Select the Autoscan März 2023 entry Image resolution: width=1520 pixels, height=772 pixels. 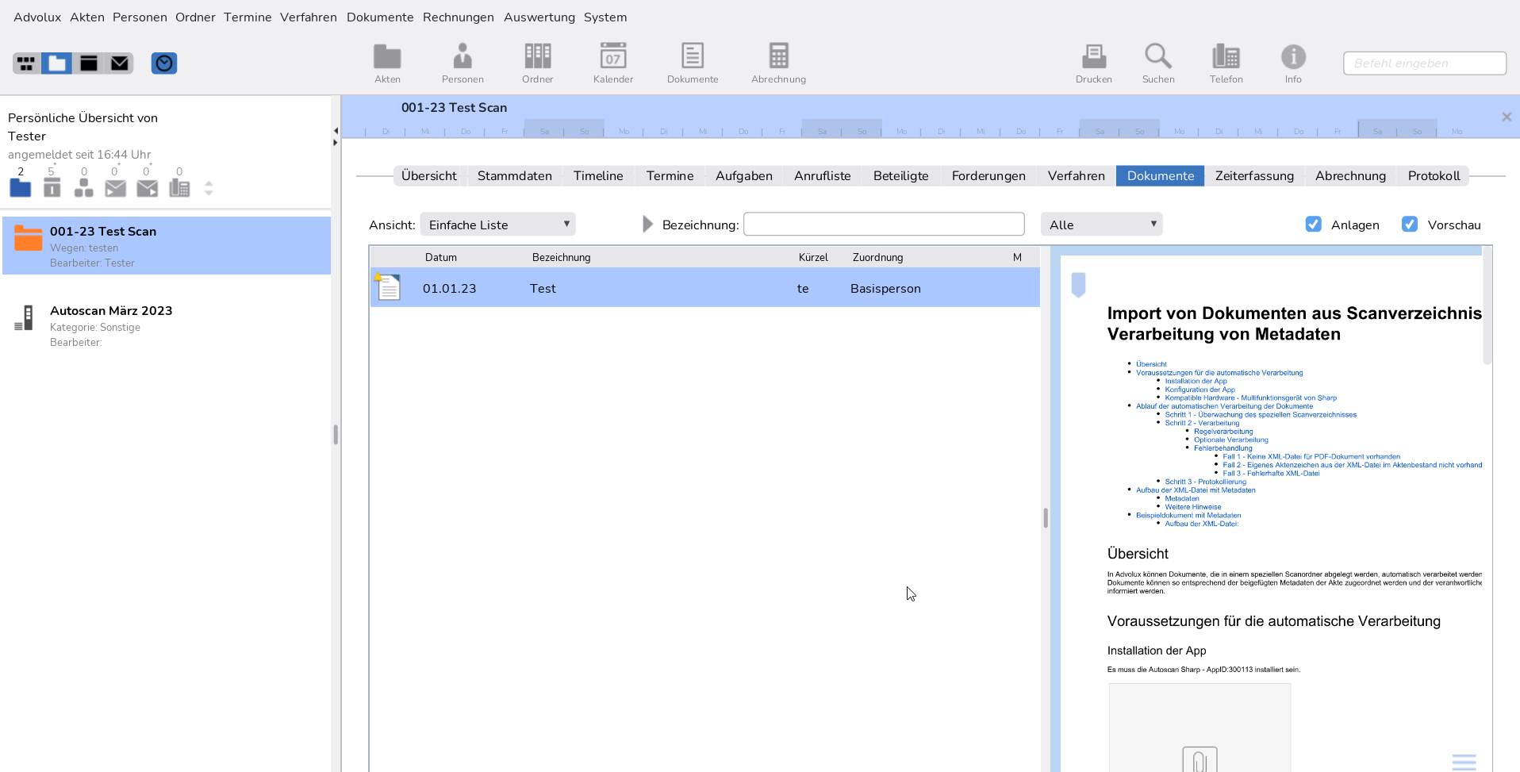point(167,325)
